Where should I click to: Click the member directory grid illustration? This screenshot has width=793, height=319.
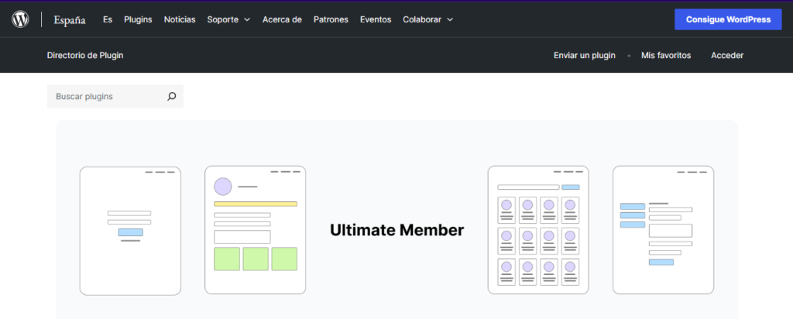(x=538, y=230)
